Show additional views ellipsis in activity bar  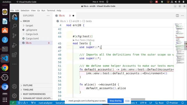(x=14, y=64)
